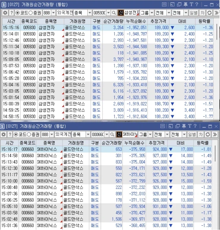Refresh data in the SK Hynix window

point(208,134)
